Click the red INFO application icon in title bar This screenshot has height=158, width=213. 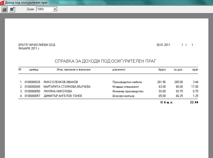click(x=2, y=3)
